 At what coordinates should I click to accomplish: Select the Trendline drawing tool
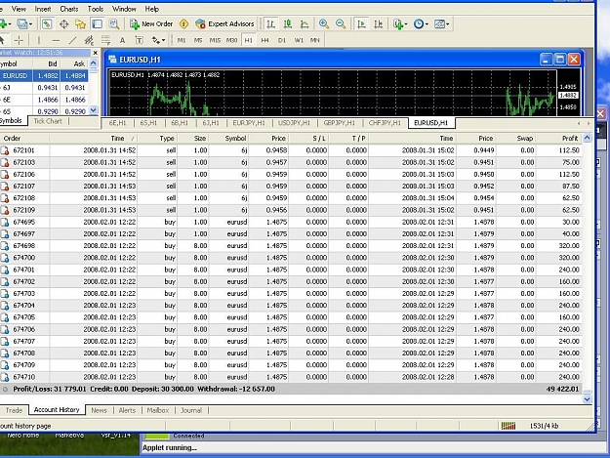(72, 40)
